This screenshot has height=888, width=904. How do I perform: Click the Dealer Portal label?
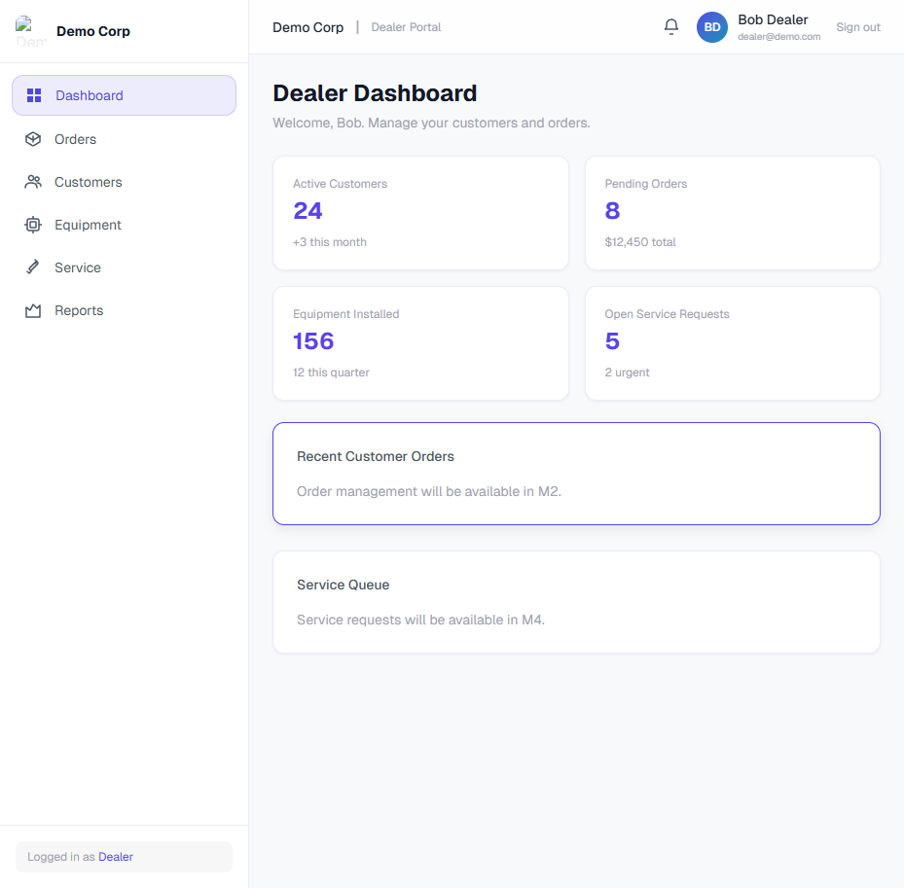coord(406,27)
